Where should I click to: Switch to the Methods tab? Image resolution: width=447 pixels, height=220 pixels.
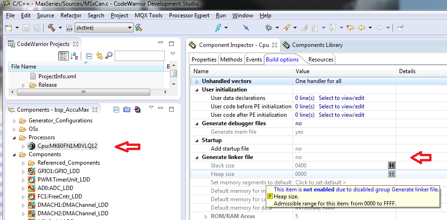point(231,59)
